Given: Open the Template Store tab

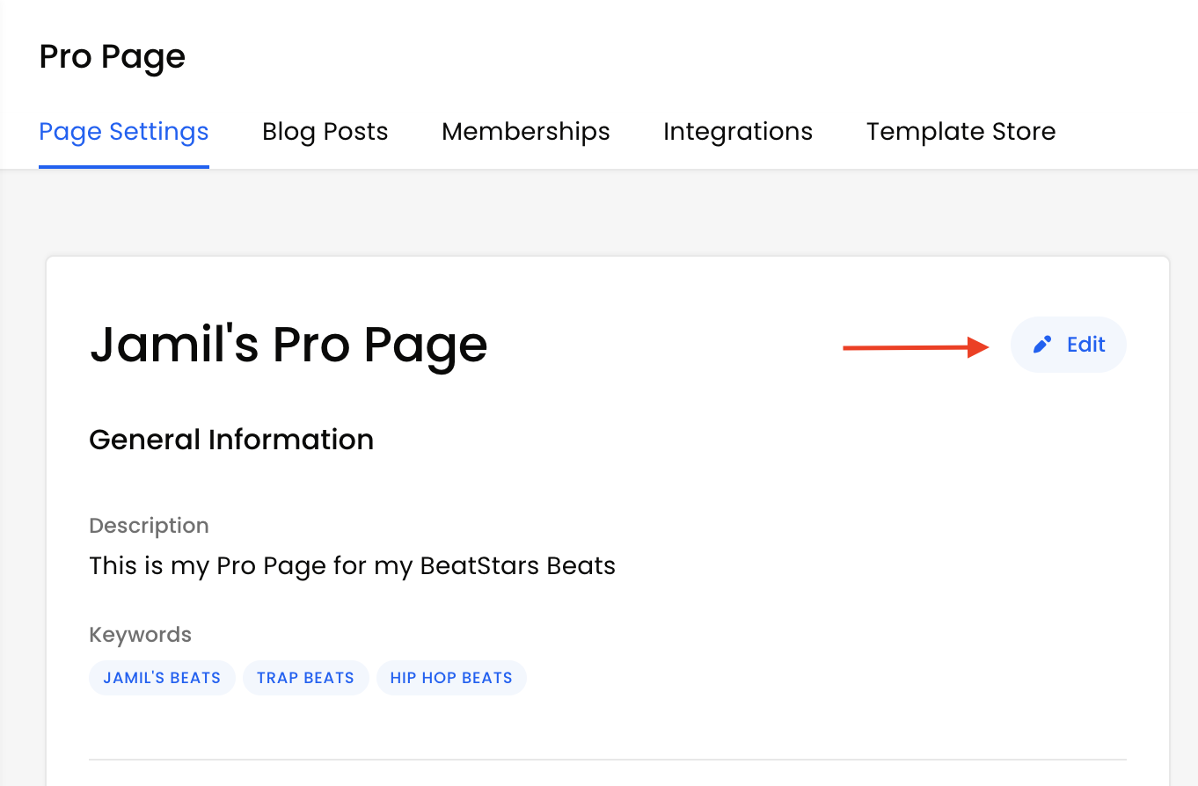Looking at the screenshot, I should click(x=961, y=132).
